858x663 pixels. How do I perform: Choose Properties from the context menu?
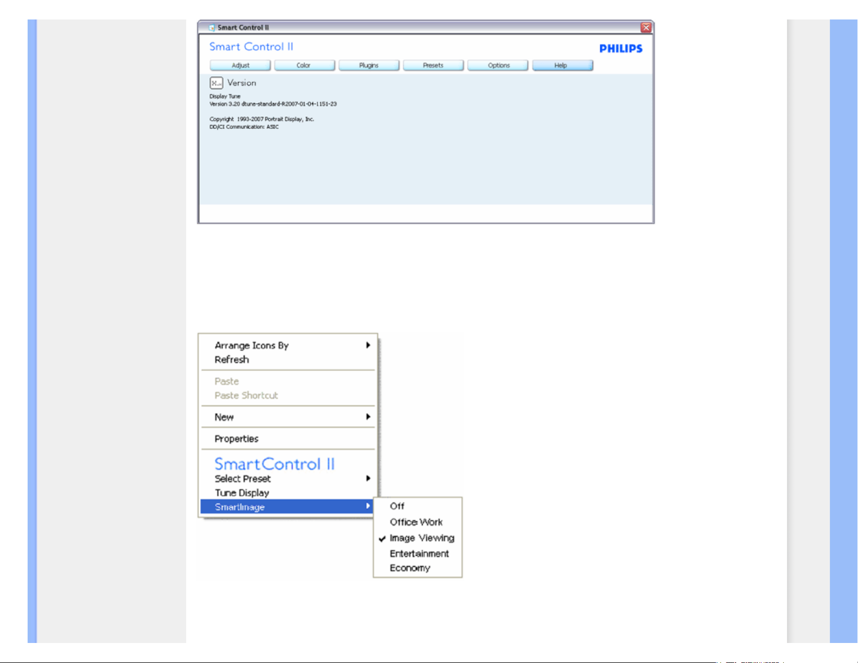[x=287, y=438]
